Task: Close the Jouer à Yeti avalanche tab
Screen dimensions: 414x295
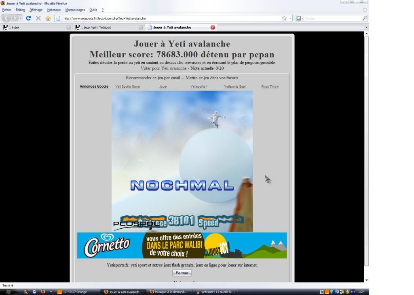Action: click(x=213, y=27)
